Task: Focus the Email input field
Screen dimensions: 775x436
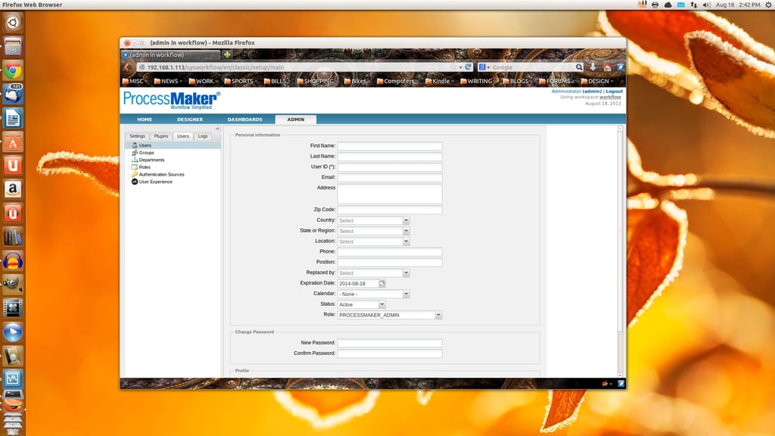Action: (x=390, y=177)
